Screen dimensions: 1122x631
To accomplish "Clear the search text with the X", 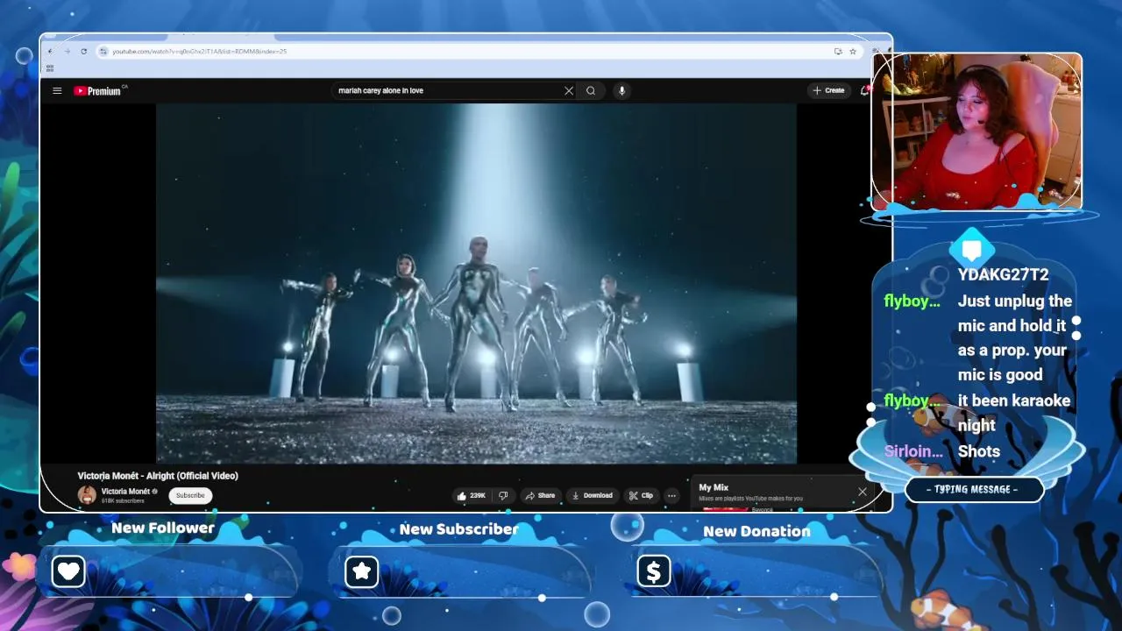I will 569,90.
